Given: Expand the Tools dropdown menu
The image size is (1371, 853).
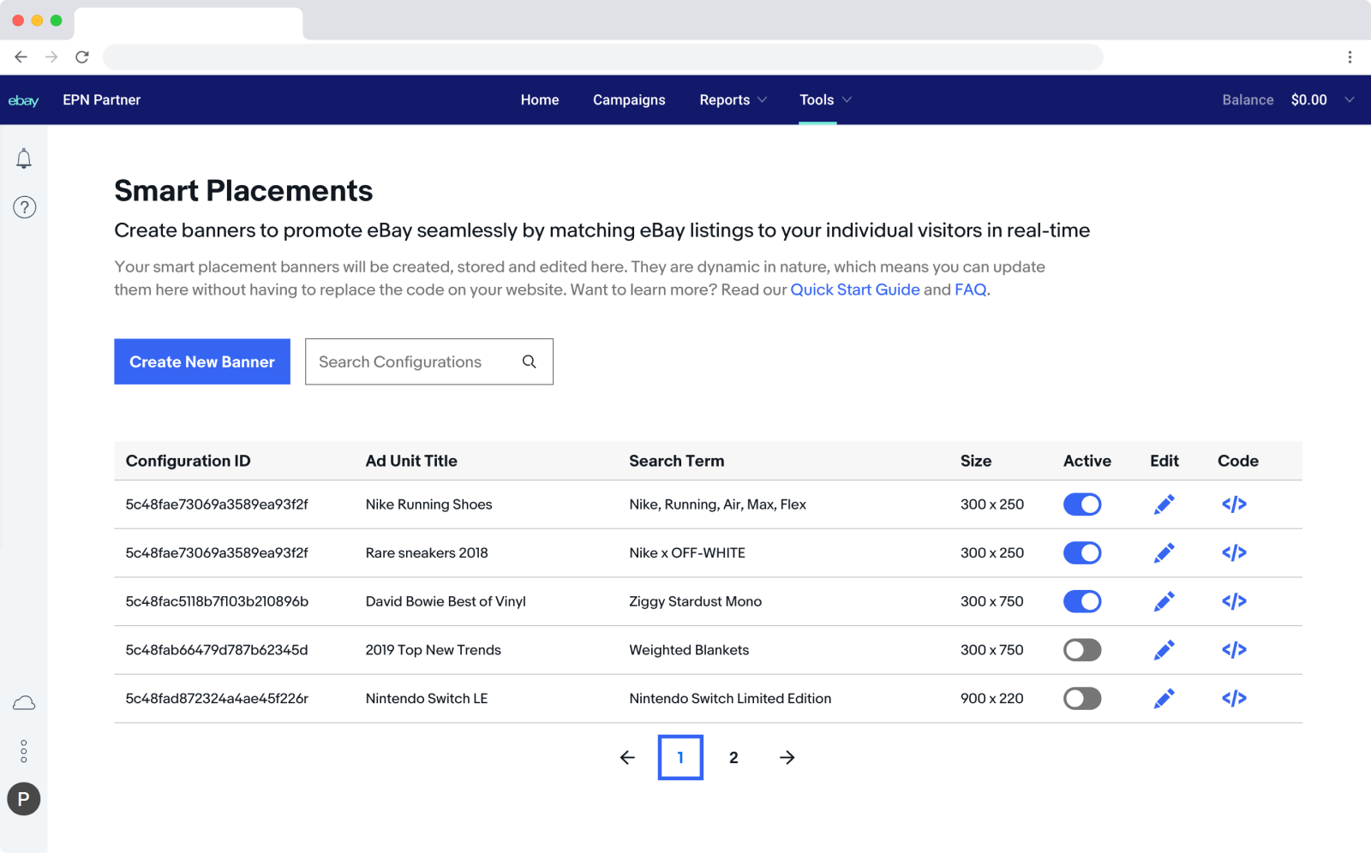Looking at the screenshot, I should tap(825, 100).
